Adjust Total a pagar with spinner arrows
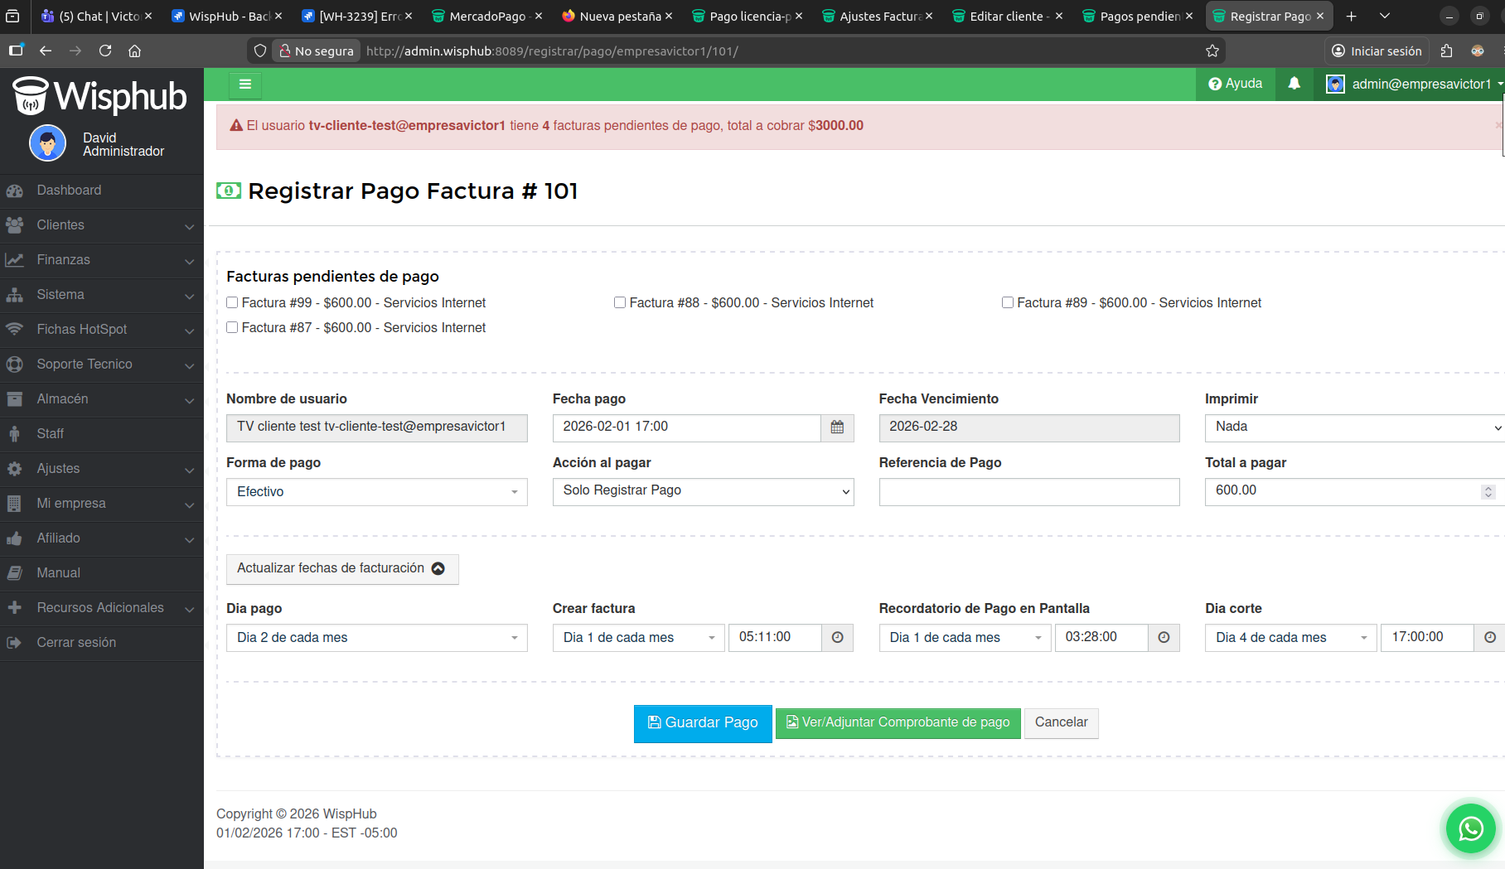The width and height of the screenshot is (1505, 869). tap(1488, 492)
